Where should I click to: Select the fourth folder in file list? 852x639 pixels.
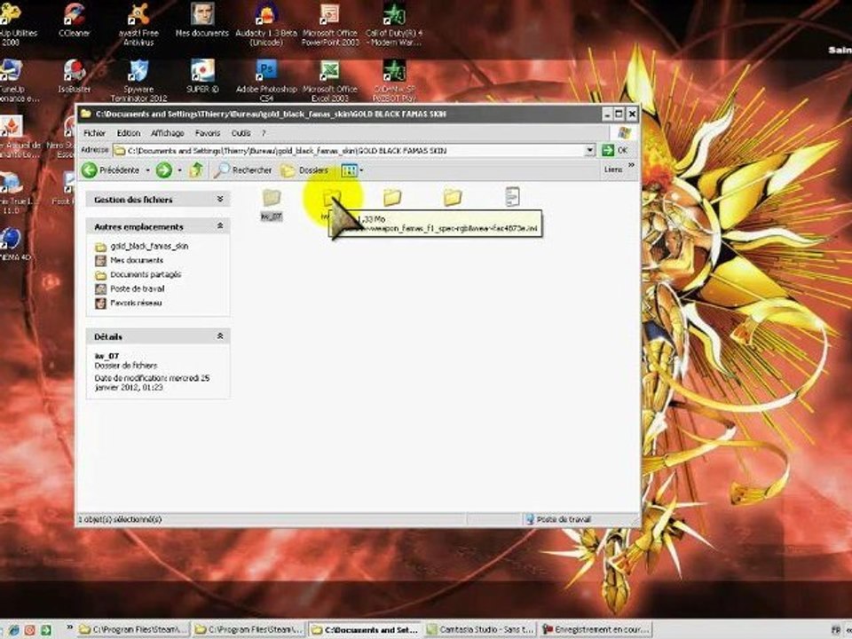click(x=452, y=198)
